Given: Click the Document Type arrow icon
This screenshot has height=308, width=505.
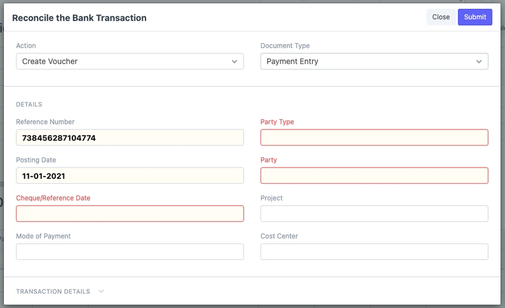Looking at the screenshot, I should (x=479, y=62).
